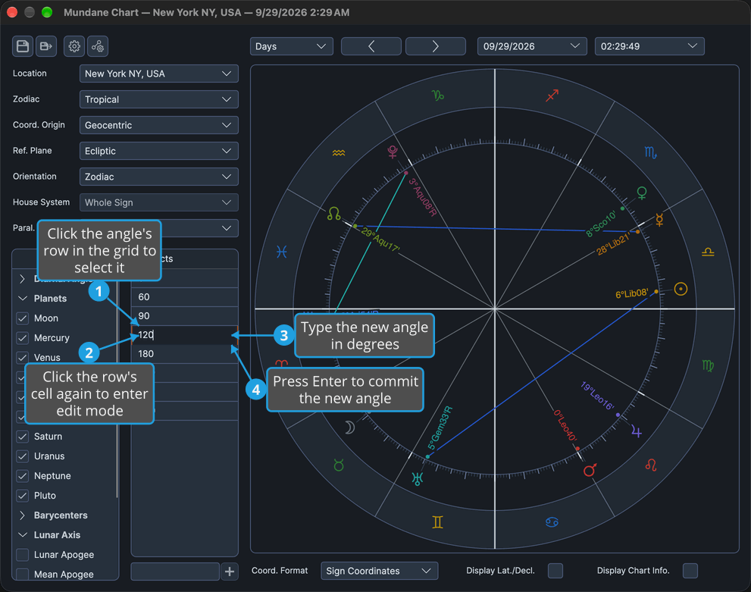The image size is (751, 592).
Task: Open the Orientation dropdown
Action: (x=158, y=177)
